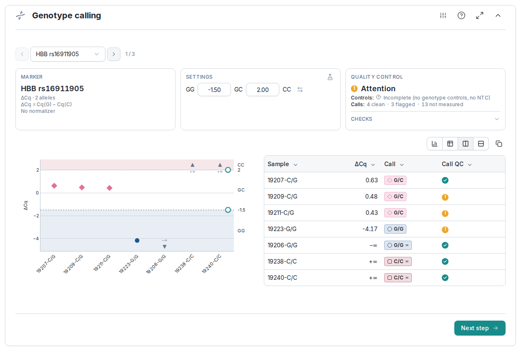Click the GG/GC threshold field showing -1.50
521x351 pixels.
(x=214, y=90)
